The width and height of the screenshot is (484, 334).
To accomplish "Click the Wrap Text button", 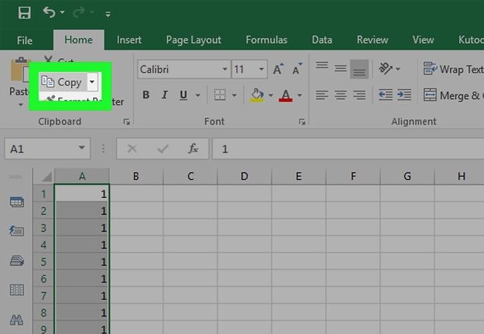I will coord(453,69).
